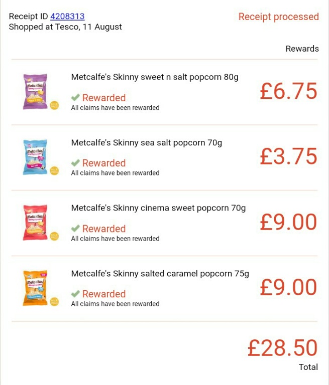Click yellow badge on sweet n salt popcorn
Screen dimensions: 329x385
(54, 105)
